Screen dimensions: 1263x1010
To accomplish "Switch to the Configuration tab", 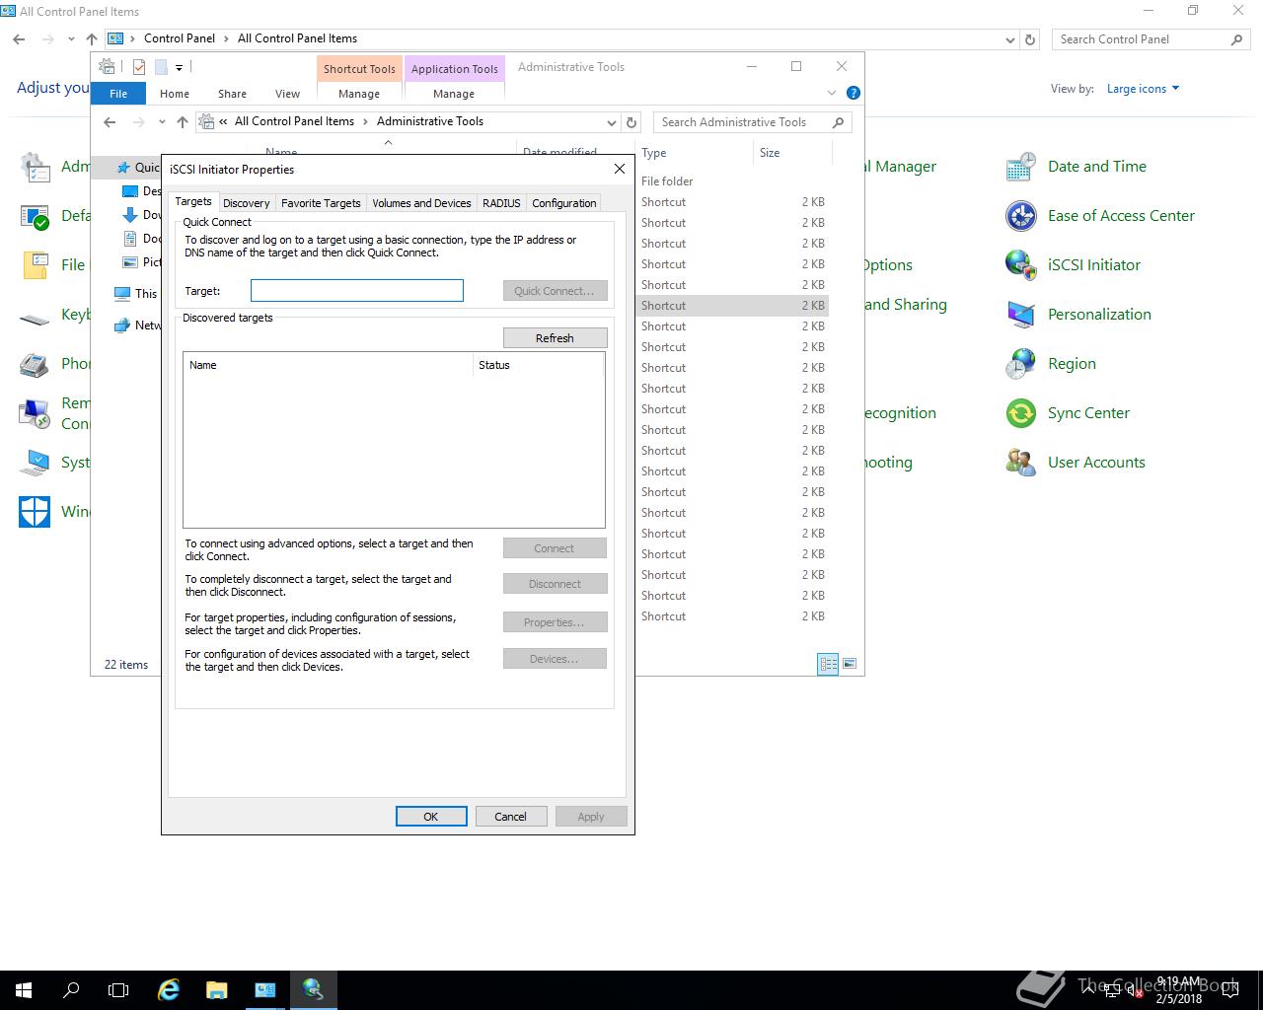I will tap(563, 203).
